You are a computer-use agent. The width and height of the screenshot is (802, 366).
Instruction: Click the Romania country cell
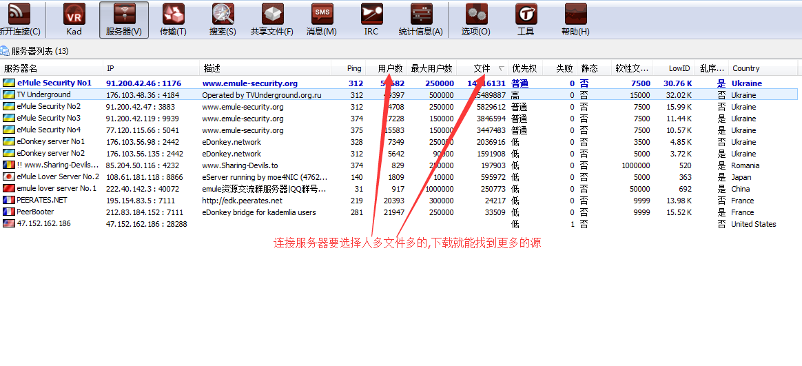[x=745, y=165]
